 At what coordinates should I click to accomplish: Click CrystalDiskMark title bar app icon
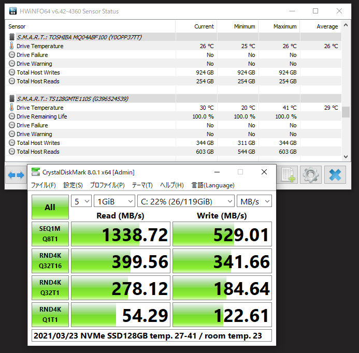36,172
